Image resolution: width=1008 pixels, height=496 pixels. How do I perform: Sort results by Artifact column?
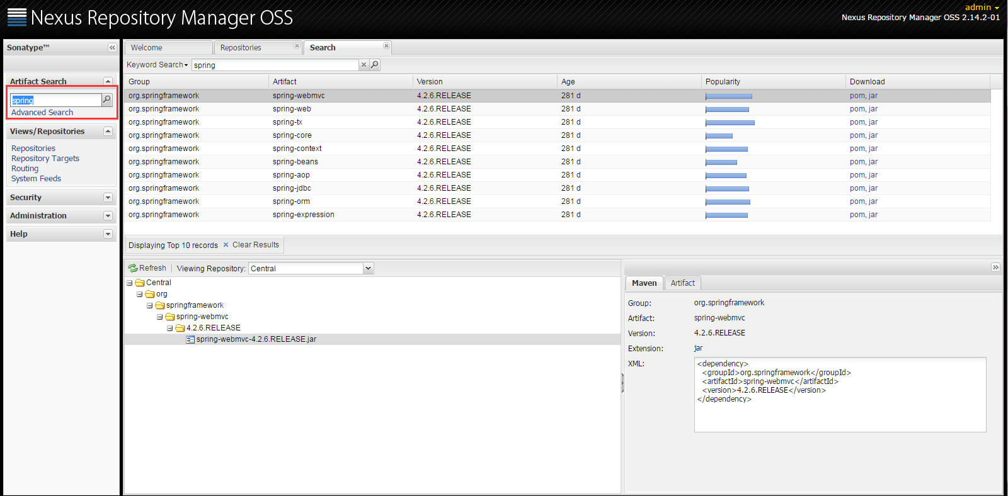(x=341, y=82)
